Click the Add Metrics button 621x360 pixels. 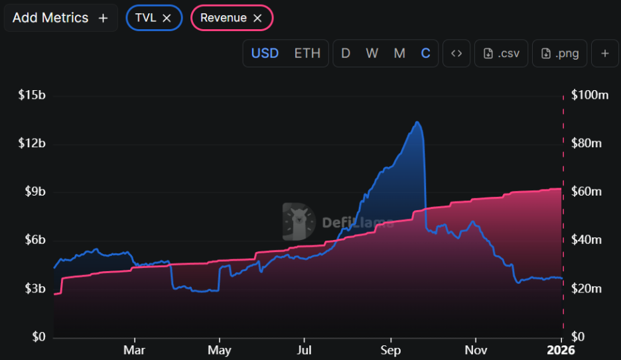(60, 18)
